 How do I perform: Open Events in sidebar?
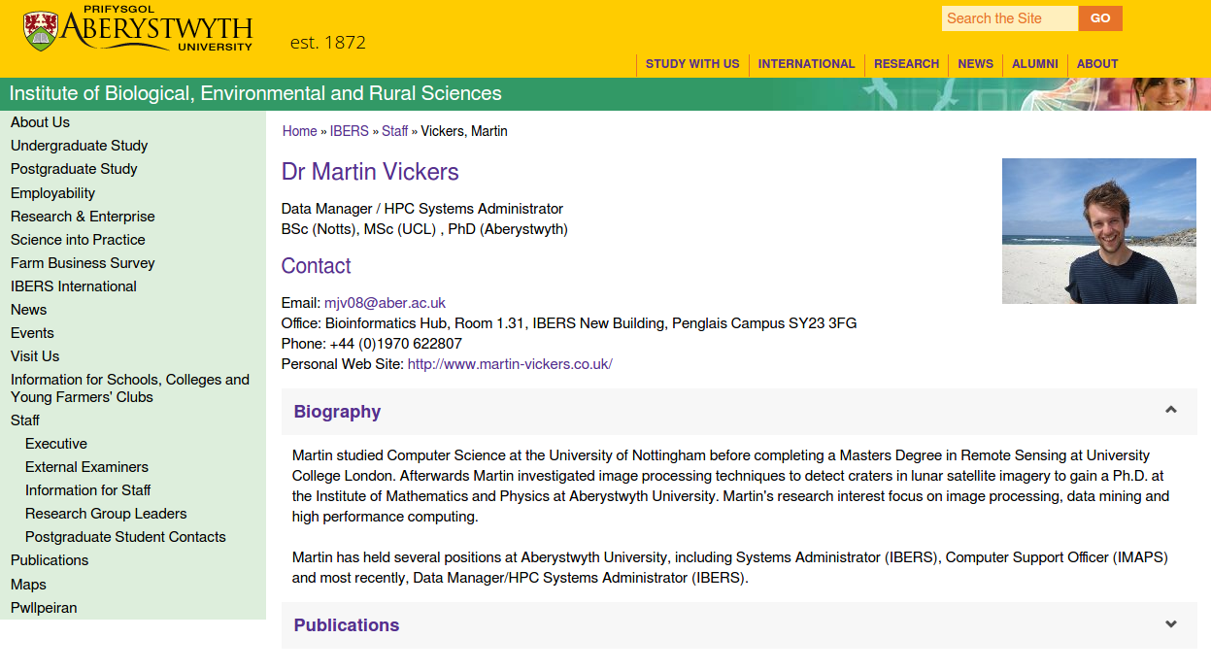(32, 333)
